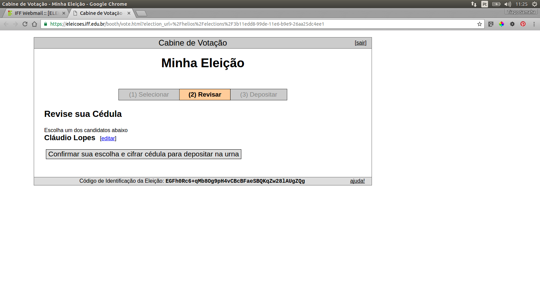Open the network indicator in system tray
This screenshot has height=304, width=540.
pyautogui.click(x=474, y=4)
